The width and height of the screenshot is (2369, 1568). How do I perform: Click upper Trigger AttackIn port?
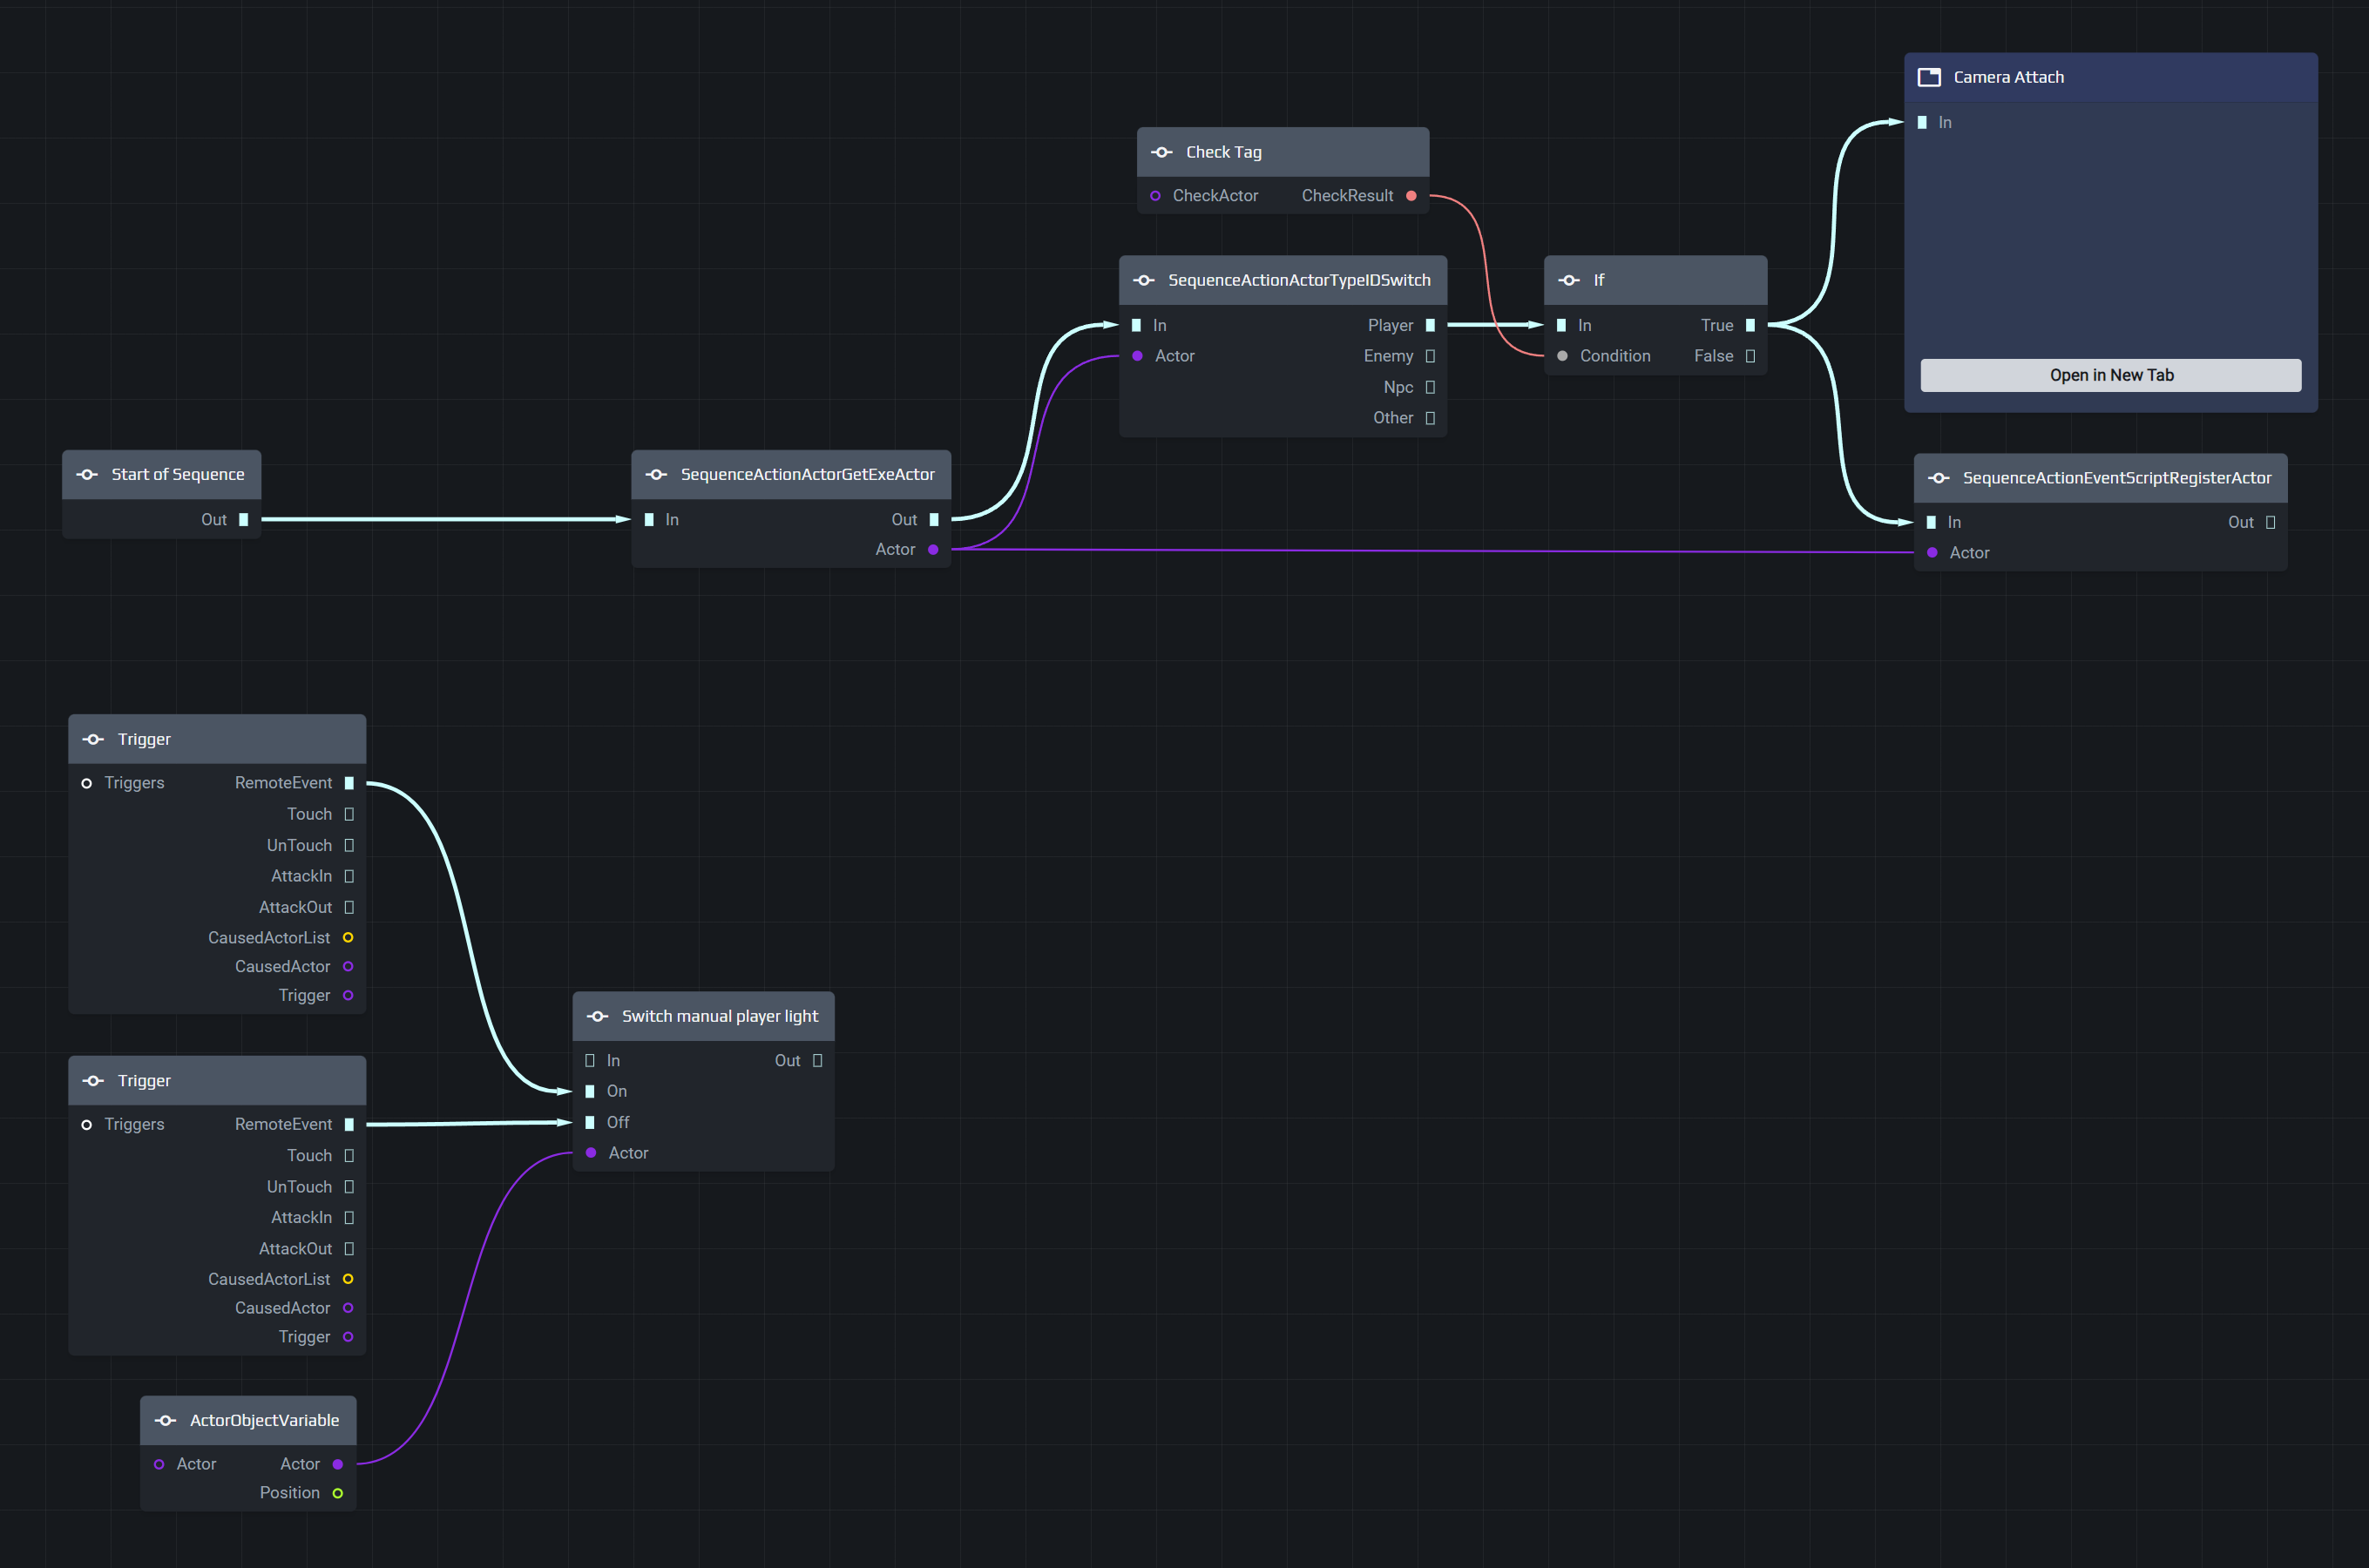(349, 876)
